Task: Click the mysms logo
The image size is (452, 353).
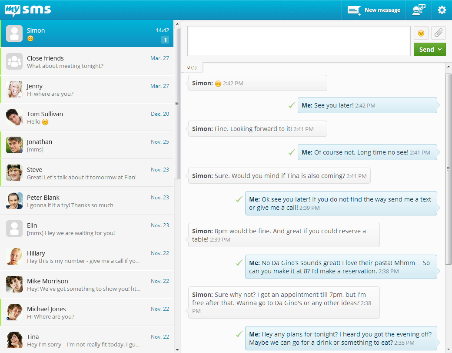Action: (28, 10)
